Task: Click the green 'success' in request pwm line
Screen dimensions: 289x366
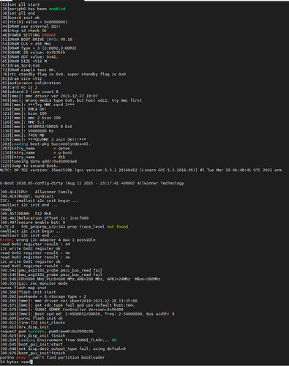Action: [x=36, y=332]
